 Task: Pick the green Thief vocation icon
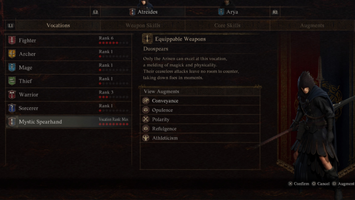click(x=12, y=81)
